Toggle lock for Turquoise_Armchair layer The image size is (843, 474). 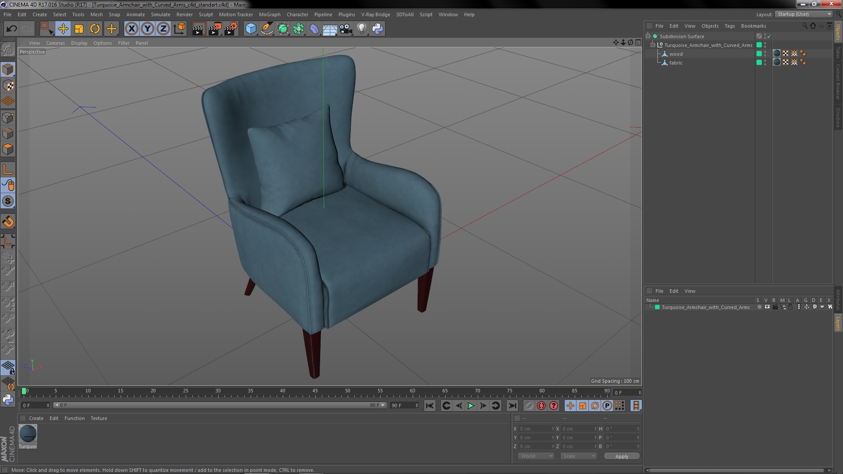point(790,307)
